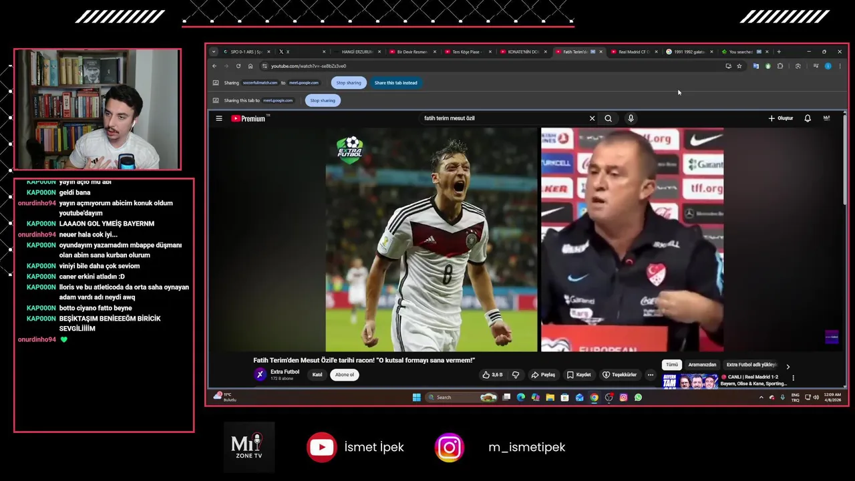Start voice search with the microphone icon
Image resolution: width=855 pixels, height=481 pixels.
click(631, 118)
